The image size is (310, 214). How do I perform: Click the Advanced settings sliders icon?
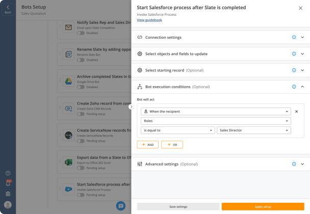coord(140,164)
